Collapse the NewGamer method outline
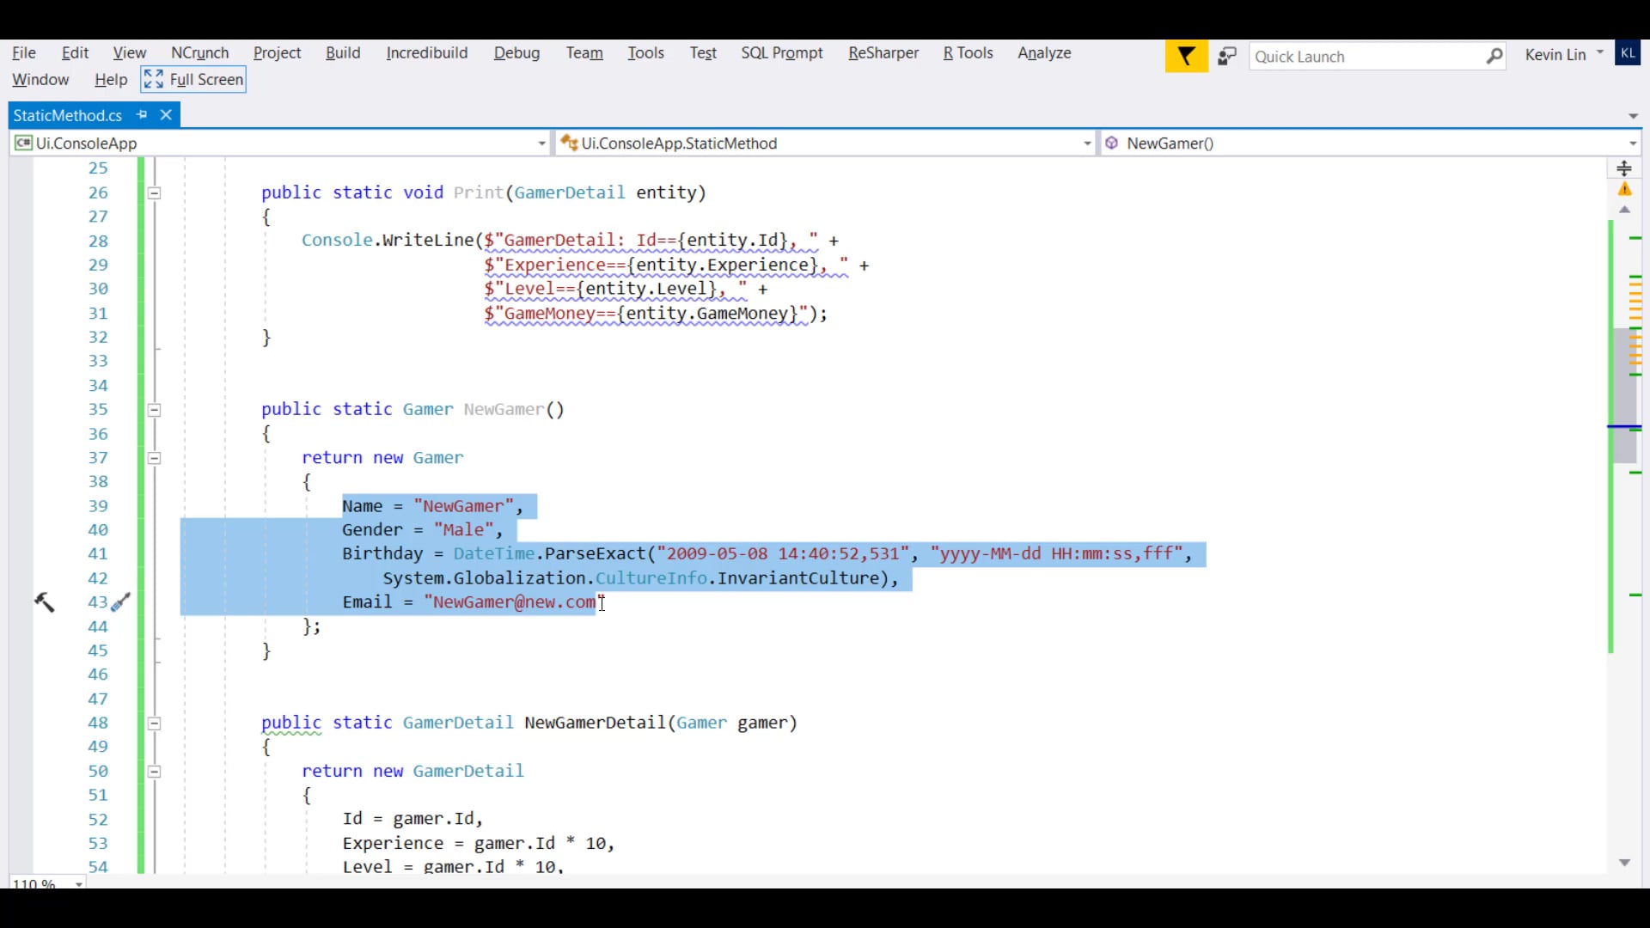The image size is (1650, 928). click(155, 410)
